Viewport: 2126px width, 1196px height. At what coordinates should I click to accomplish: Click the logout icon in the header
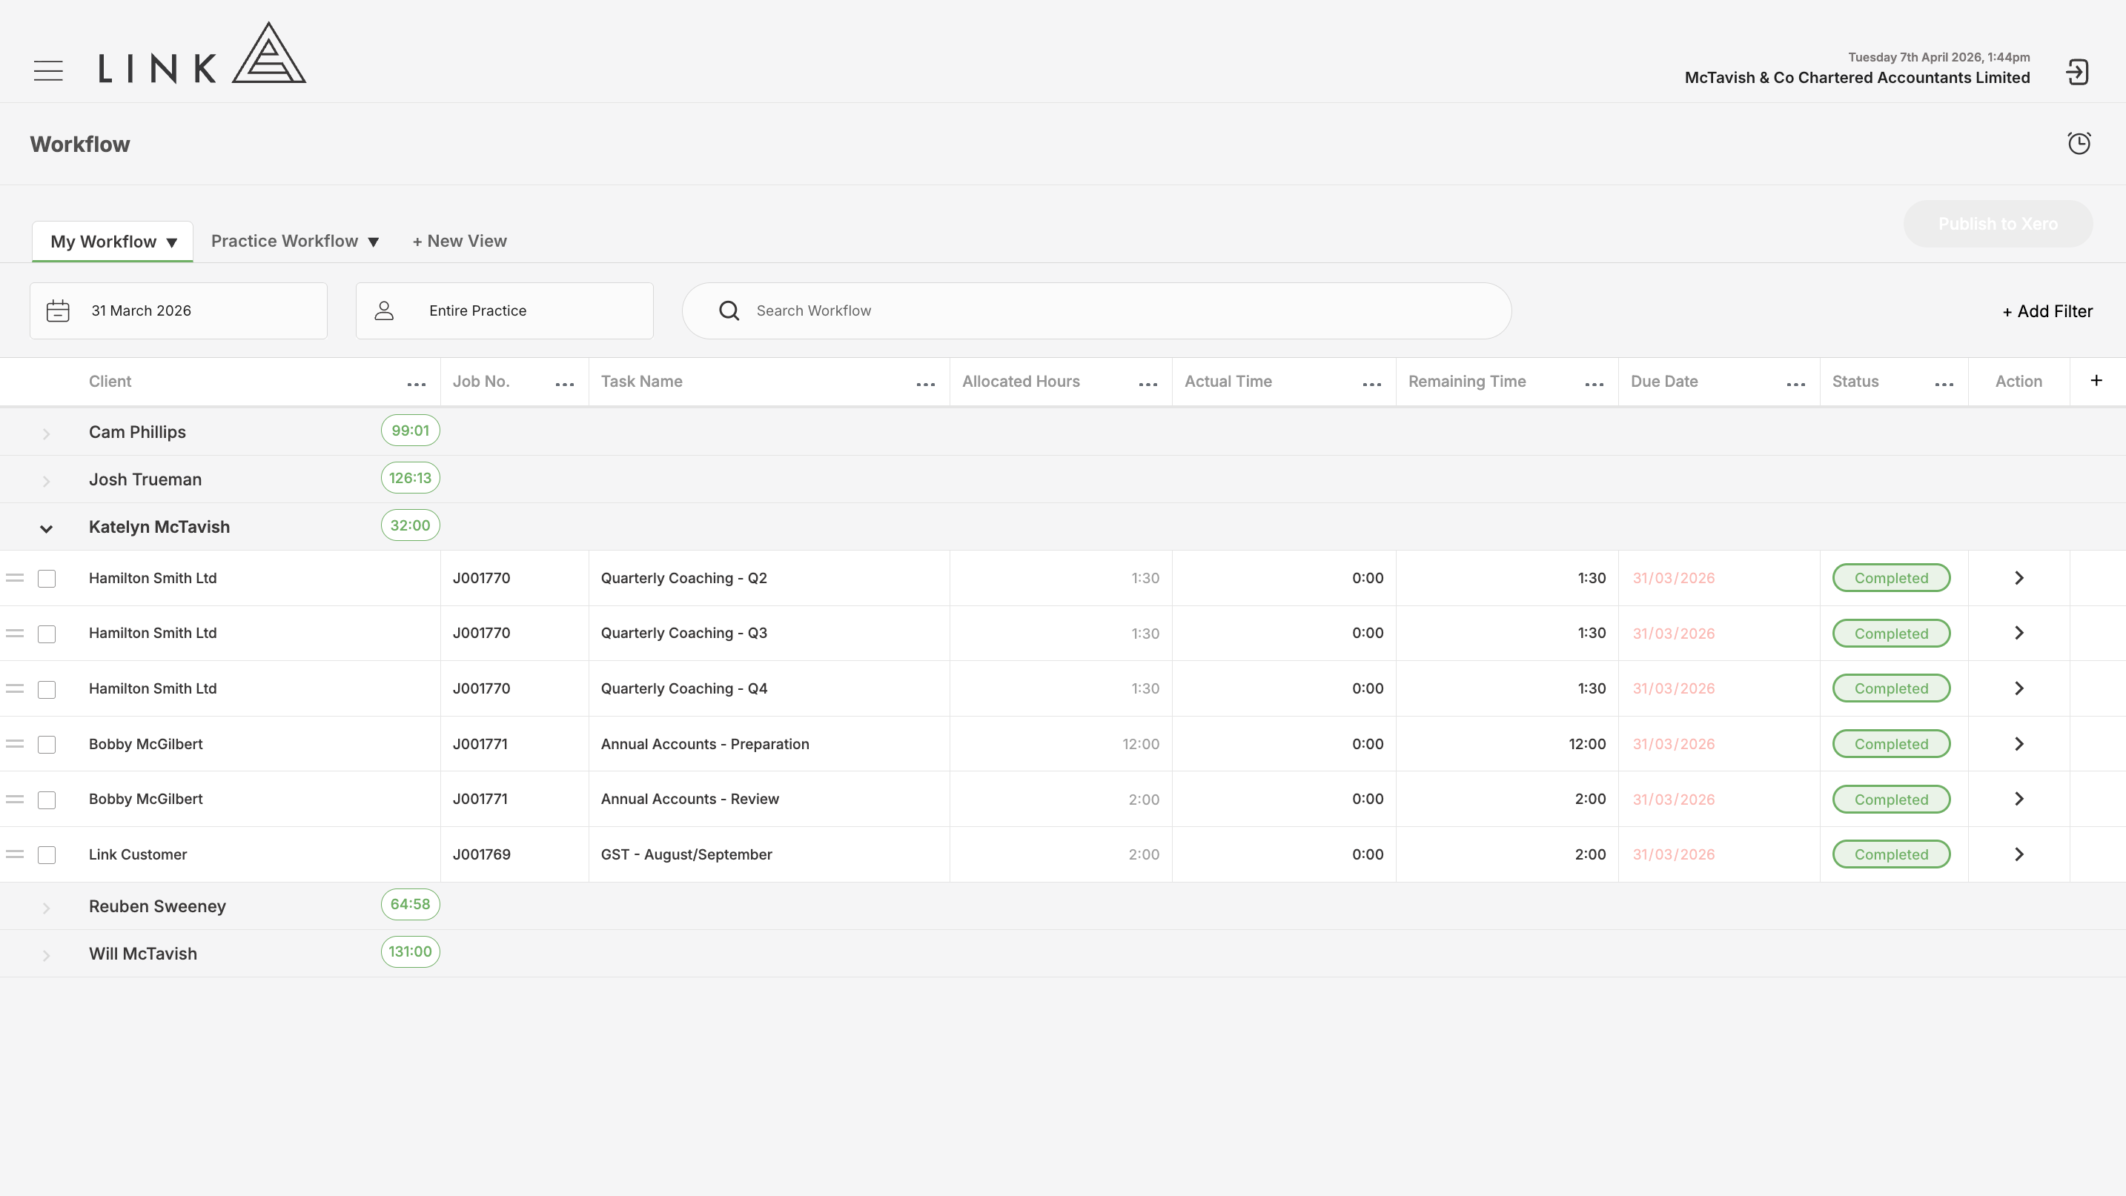pos(2076,73)
